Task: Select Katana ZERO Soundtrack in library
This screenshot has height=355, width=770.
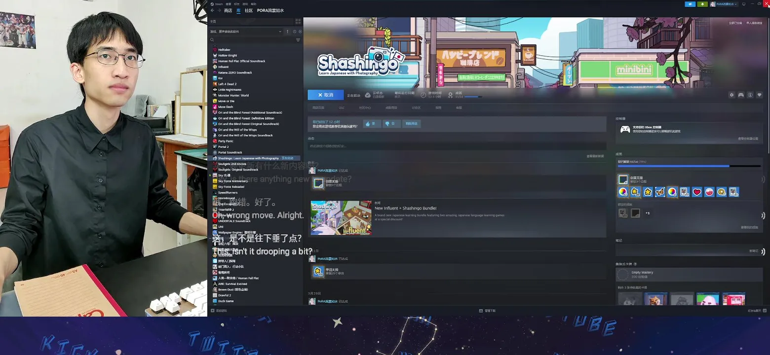Action: pos(235,72)
